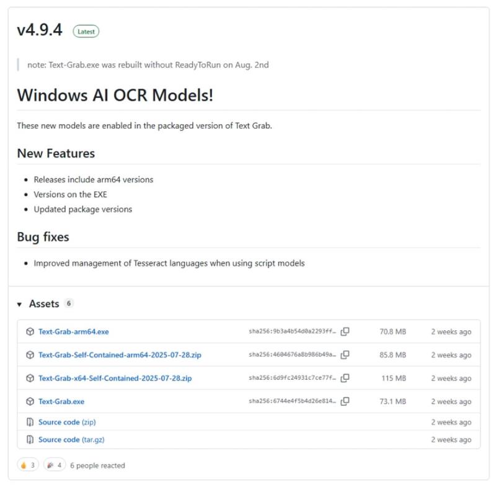This screenshot has width=496, height=489.
Task: Click the Latest release badge
Action: [x=86, y=32]
